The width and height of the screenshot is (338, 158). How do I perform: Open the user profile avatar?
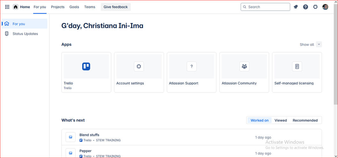[325, 7]
